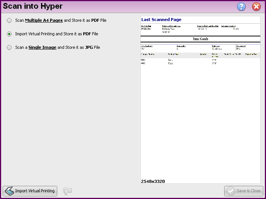This screenshot has width=266, height=199.
Task: Open the blue help question mark icon
Action: [241, 7]
